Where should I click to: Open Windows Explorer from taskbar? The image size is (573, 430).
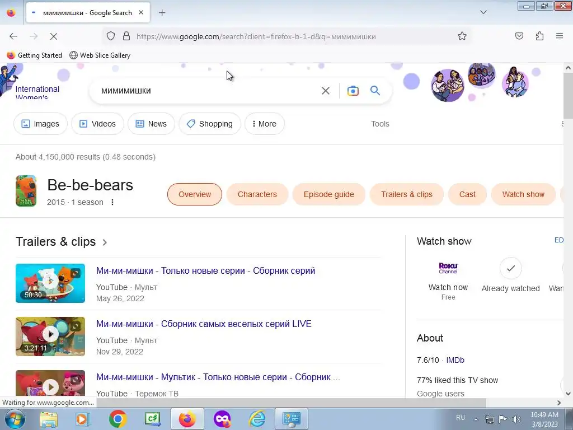(x=49, y=419)
